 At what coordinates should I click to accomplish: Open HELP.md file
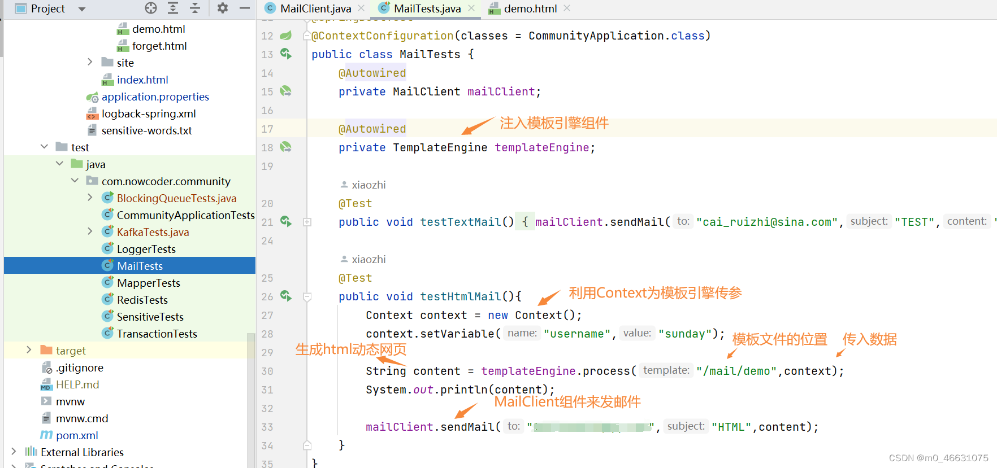77,384
